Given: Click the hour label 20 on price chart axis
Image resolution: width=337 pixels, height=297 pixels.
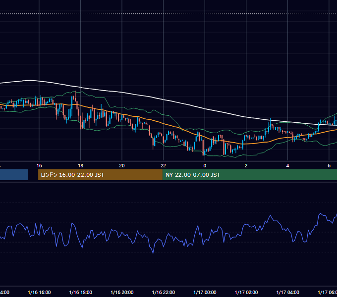Looking at the screenshot, I should [x=122, y=166].
